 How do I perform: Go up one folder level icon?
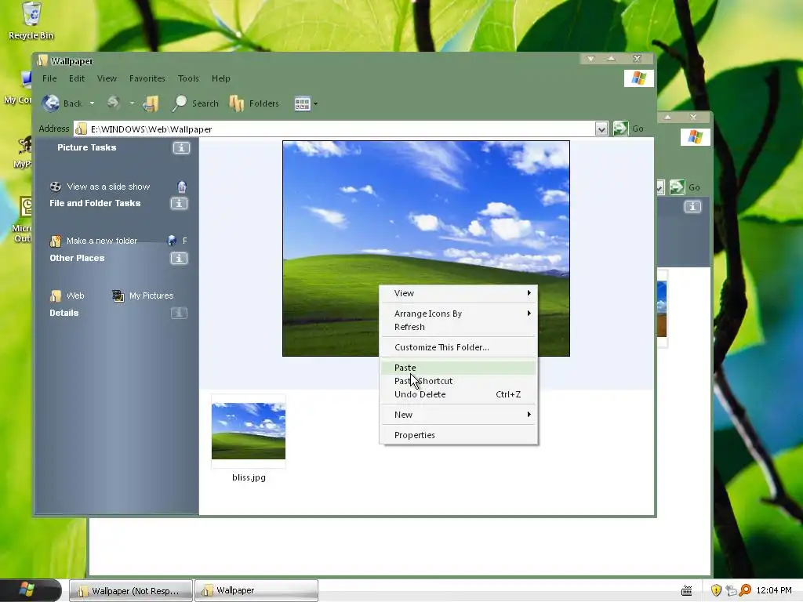[150, 103]
